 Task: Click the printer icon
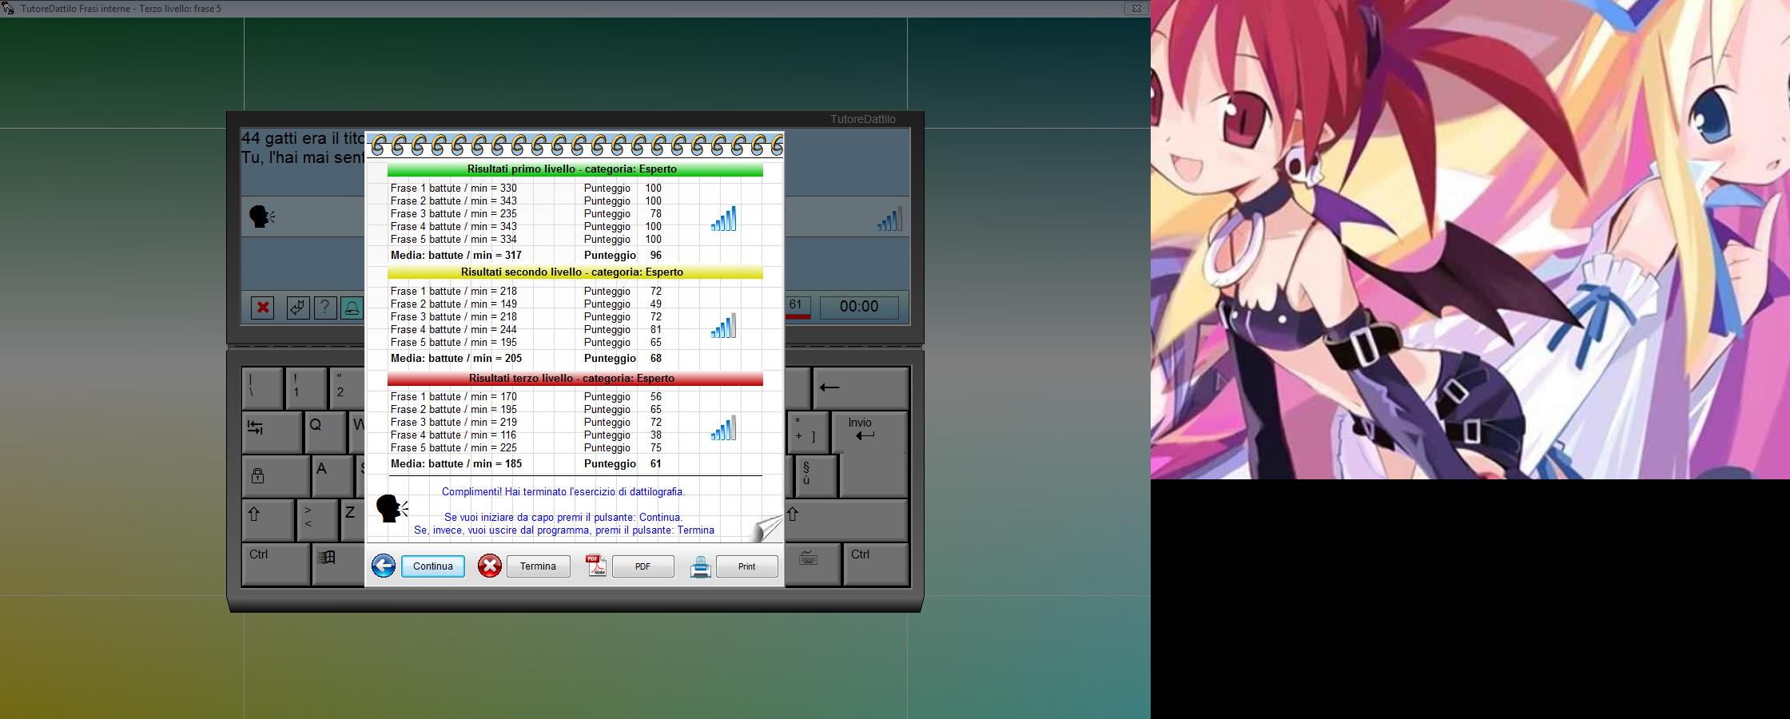pyautogui.click(x=701, y=567)
